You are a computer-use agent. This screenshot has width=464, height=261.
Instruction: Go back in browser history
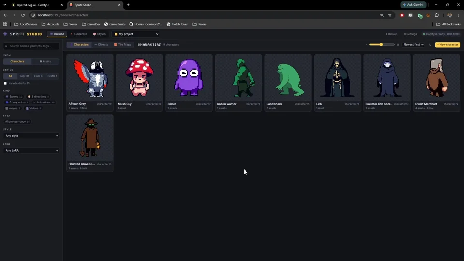click(6, 15)
